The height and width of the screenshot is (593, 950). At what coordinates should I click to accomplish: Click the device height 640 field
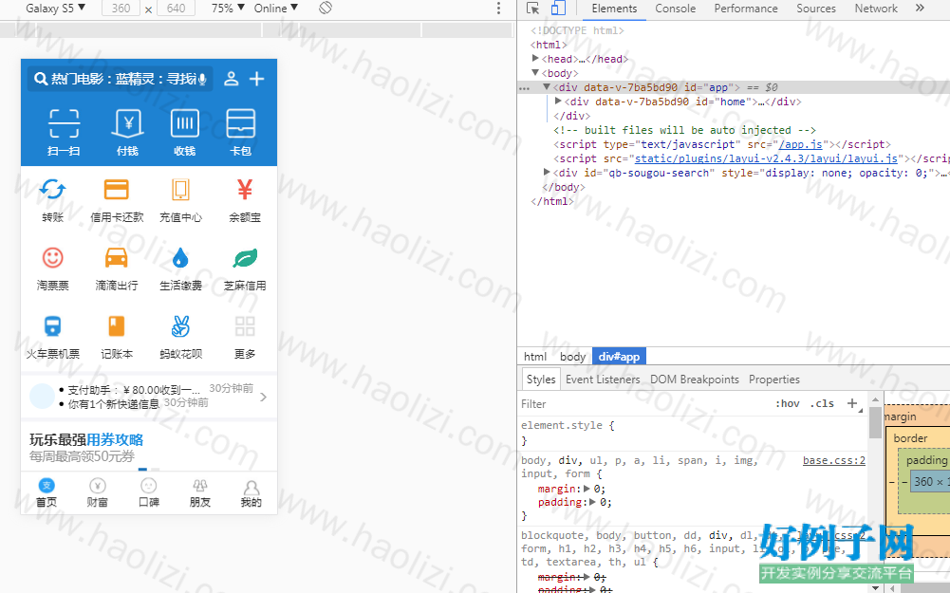click(x=176, y=9)
